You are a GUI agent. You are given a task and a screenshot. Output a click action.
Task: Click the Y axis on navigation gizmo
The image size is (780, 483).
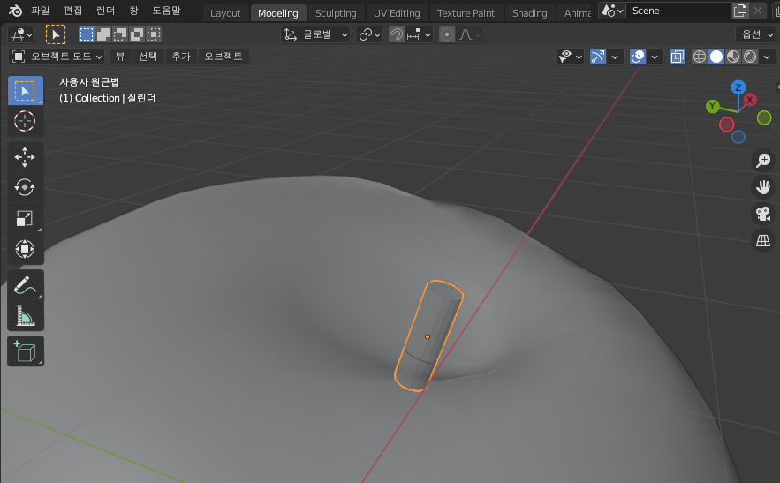712,106
